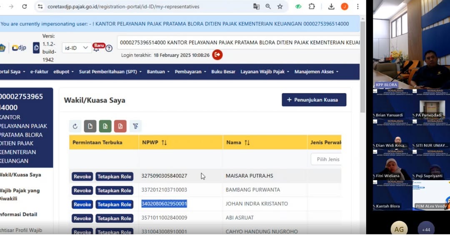Select the PA Purwodadi participant tile
The height and width of the screenshot is (236, 450).
pyautogui.click(x=431, y=104)
